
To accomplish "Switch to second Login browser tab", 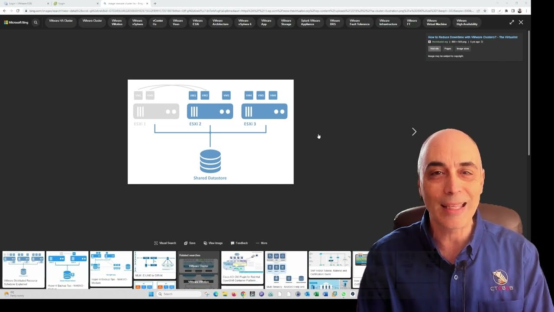I will 75,3.
